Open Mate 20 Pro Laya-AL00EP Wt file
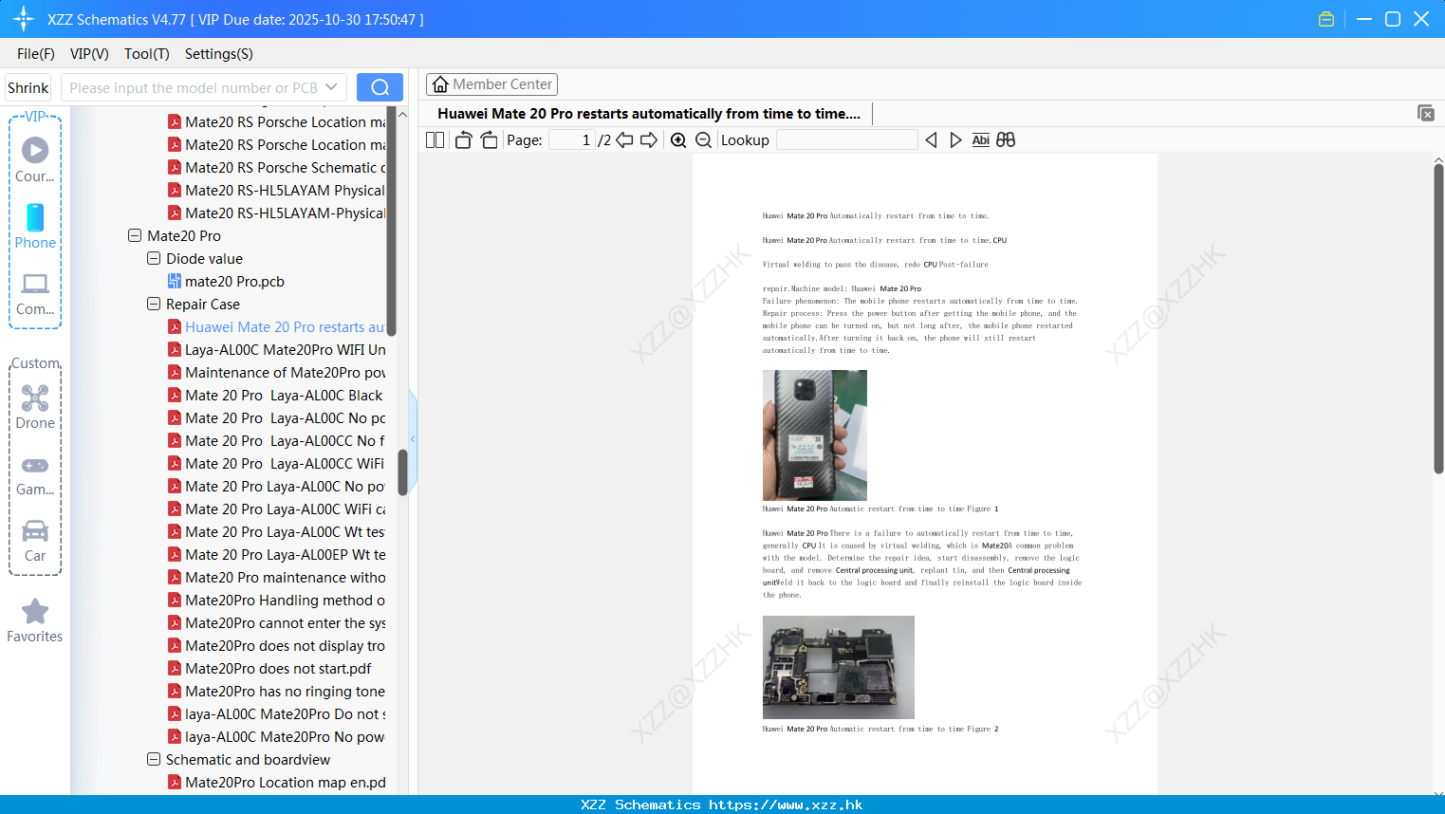Screen dimensions: 1445x814 pyautogui.click(x=277, y=555)
